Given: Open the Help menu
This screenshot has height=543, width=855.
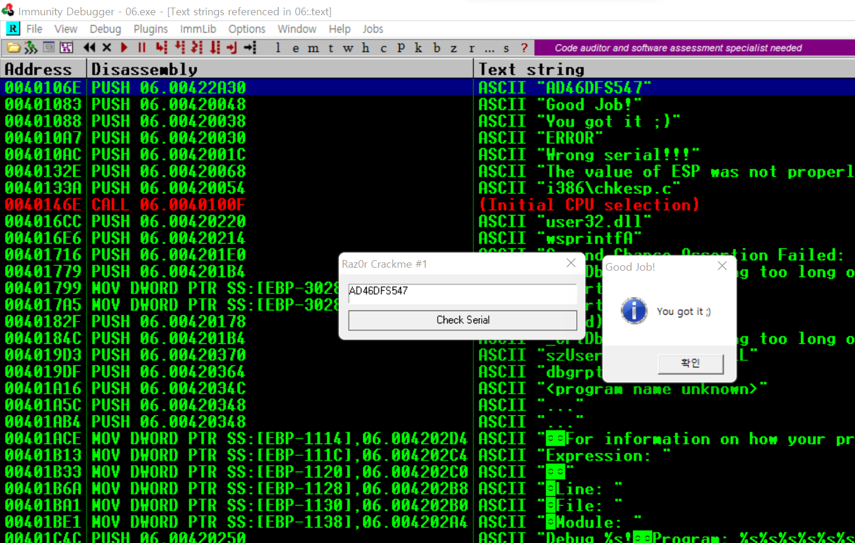Looking at the screenshot, I should point(339,29).
